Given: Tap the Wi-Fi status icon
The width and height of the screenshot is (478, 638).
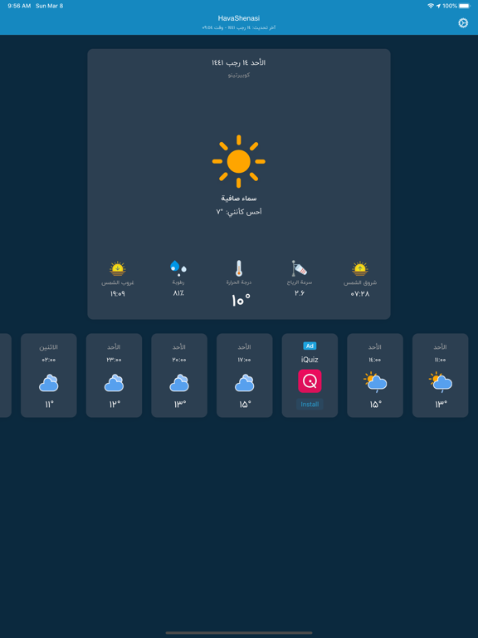Looking at the screenshot, I should point(431,6).
